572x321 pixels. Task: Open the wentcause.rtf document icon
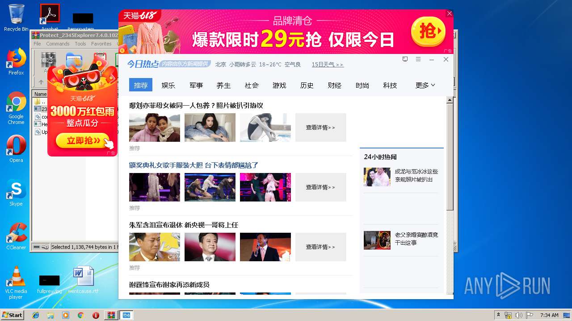[83, 280]
